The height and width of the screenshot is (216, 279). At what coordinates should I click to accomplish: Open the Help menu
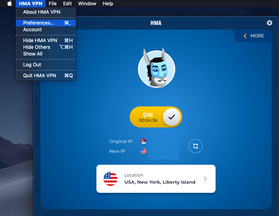pos(108,4)
